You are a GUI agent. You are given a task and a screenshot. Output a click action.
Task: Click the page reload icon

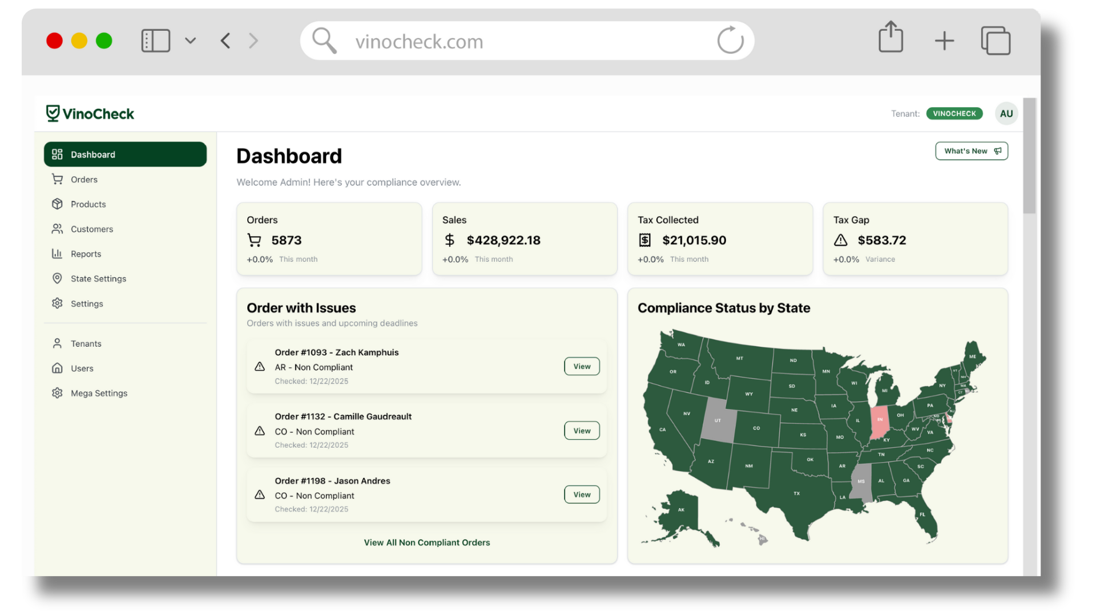coord(730,41)
